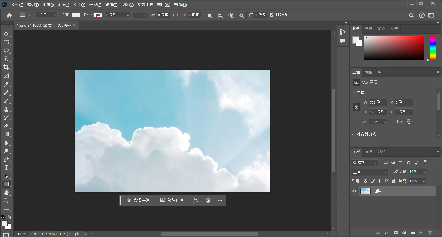
Task: Collapse the 变换 section
Action: (x=353, y=93)
